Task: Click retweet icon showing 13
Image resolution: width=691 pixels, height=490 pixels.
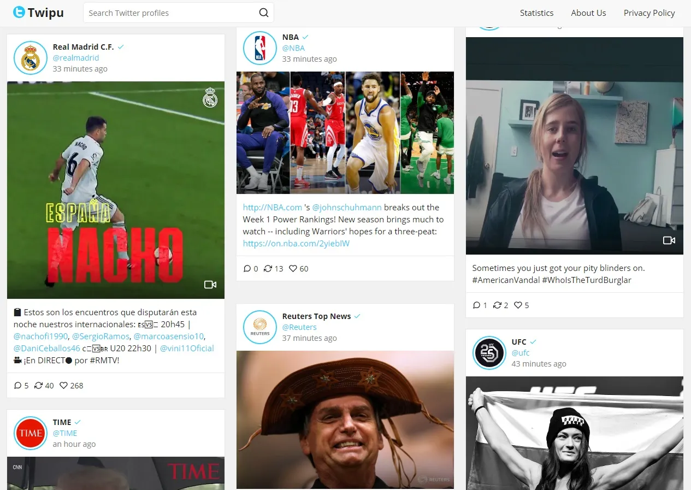Action: (268, 269)
